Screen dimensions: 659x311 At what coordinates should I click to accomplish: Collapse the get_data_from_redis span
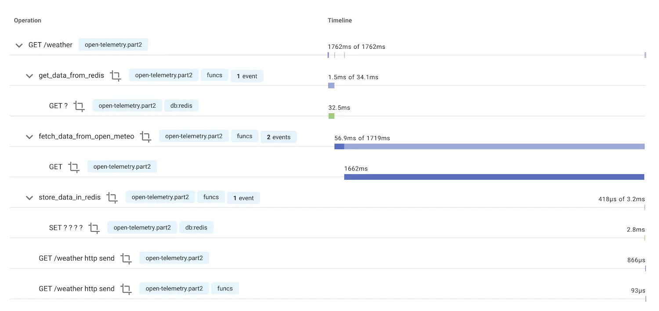[x=29, y=76]
